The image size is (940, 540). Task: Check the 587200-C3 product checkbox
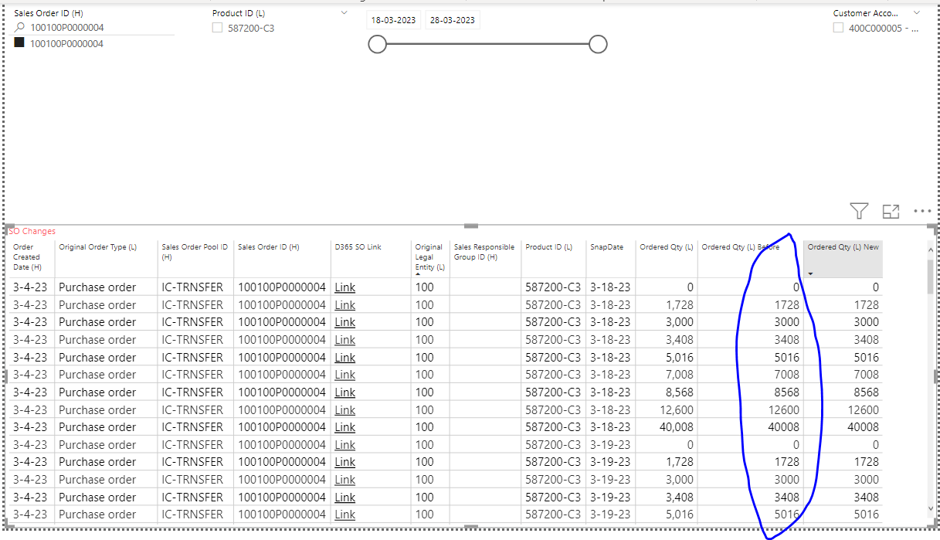(x=218, y=28)
